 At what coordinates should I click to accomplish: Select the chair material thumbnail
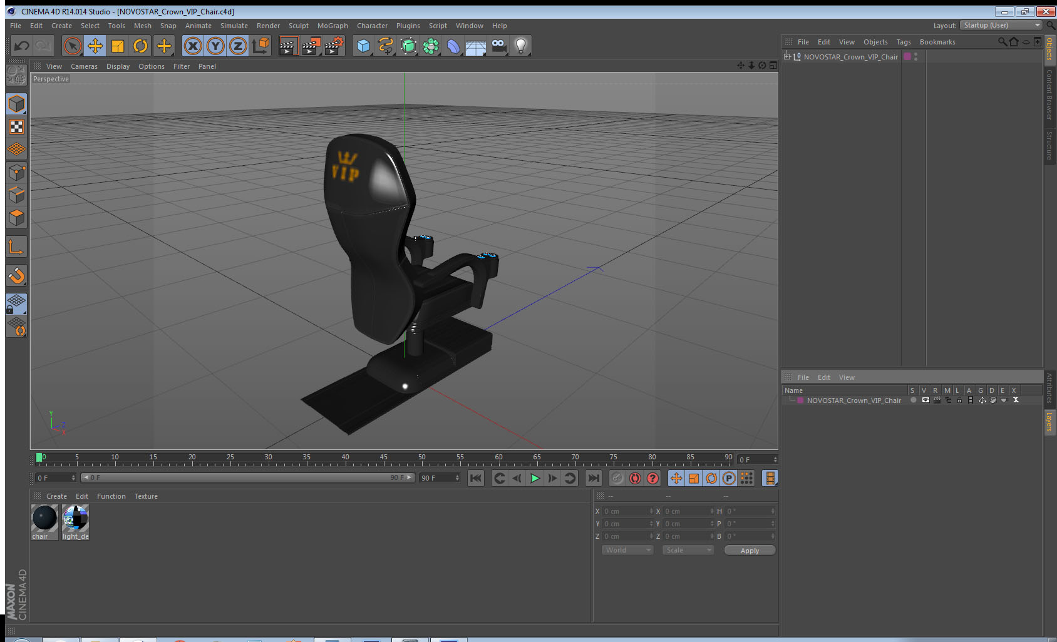44,522
